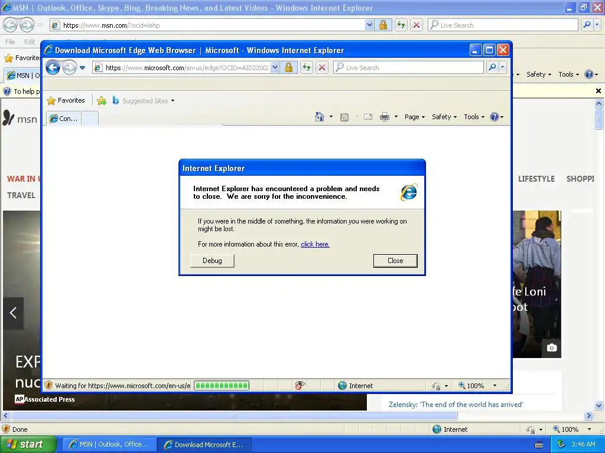The height and width of the screenshot is (453, 605).
Task: Click Back arrow in MSN window
Action: (10, 25)
